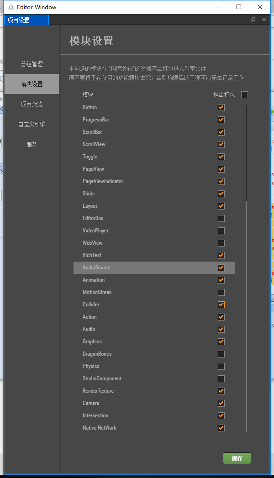Open the 服务 sidebar item
The height and width of the screenshot is (478, 274).
click(32, 144)
